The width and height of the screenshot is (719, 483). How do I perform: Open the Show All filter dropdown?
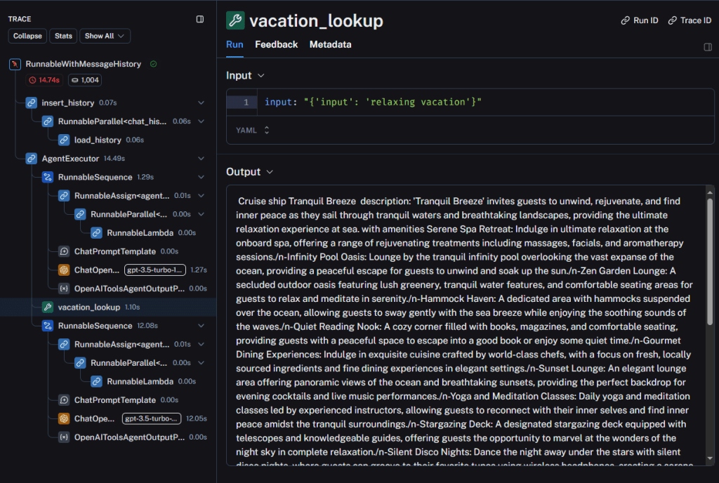[105, 36]
